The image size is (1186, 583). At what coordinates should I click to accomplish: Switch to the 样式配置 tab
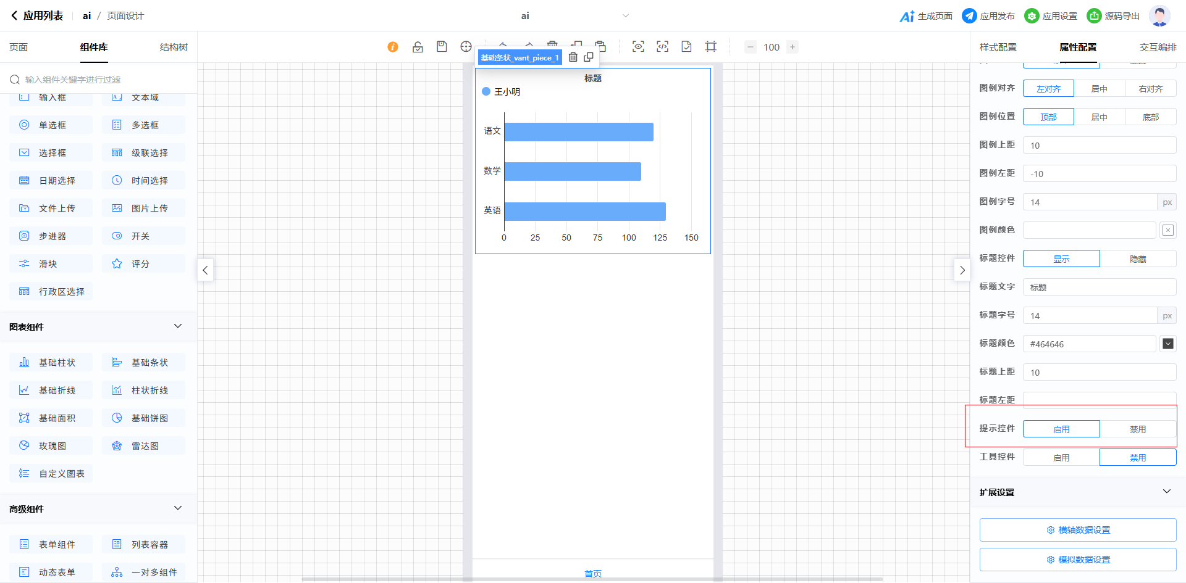(x=998, y=48)
